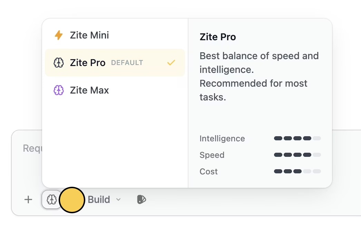Expand the chevron next to Build

coord(118,199)
